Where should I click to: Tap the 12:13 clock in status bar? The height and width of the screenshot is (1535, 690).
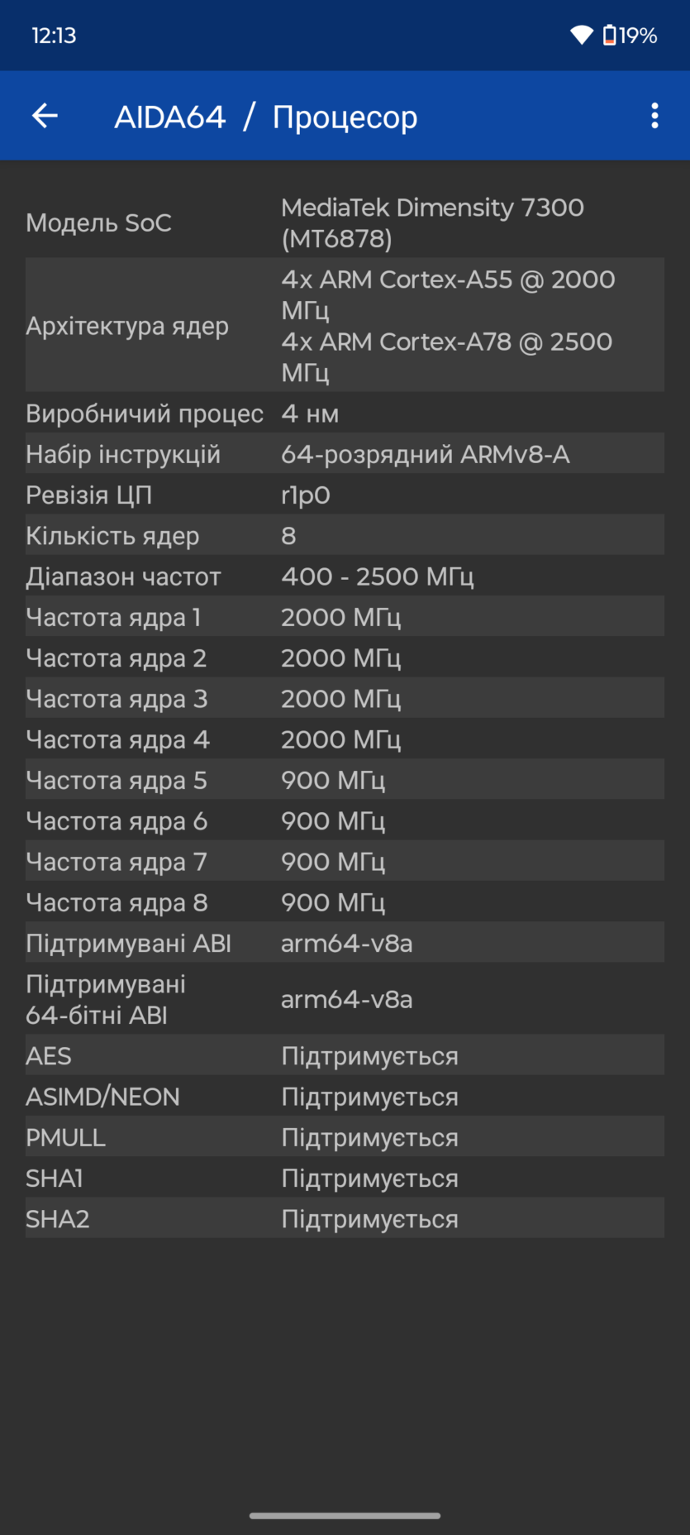(x=54, y=35)
